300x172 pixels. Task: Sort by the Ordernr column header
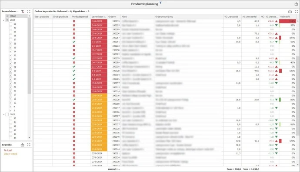[x=114, y=17]
